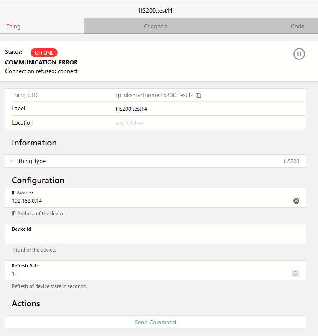Click into the IP Address field
The height and width of the screenshot is (336, 318).
146,201
